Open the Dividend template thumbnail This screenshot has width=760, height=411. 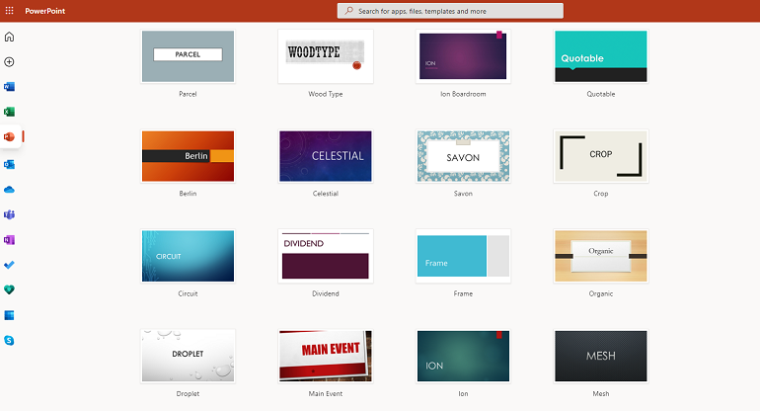[326, 256]
